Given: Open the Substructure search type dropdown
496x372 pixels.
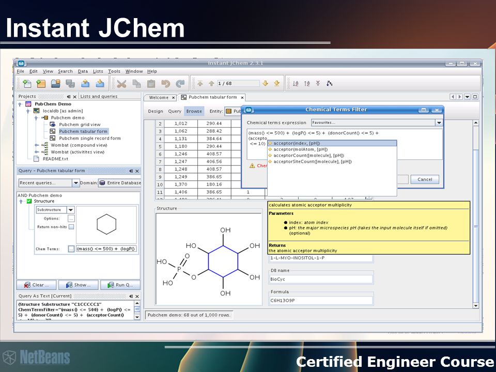Looking at the screenshot, I should click(71, 210).
